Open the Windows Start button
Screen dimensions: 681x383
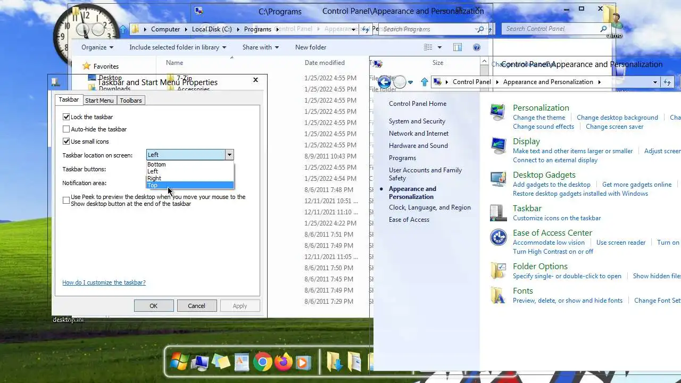point(179,362)
